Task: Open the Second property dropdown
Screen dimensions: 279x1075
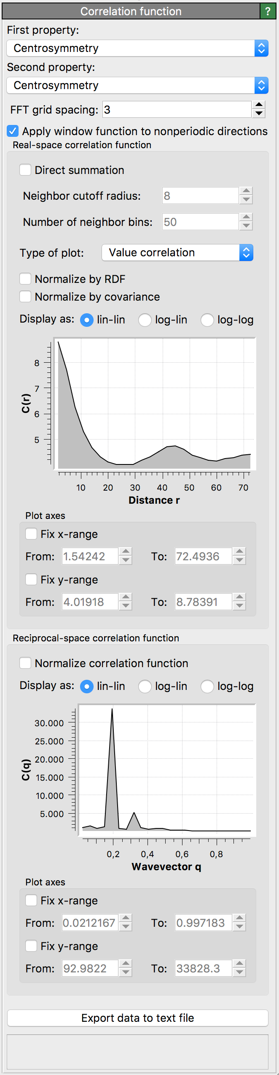Action: pyautogui.click(x=137, y=86)
